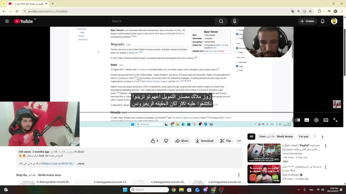Toggle subtitles closed captions button
346x194 pixels.
pos(307,120)
